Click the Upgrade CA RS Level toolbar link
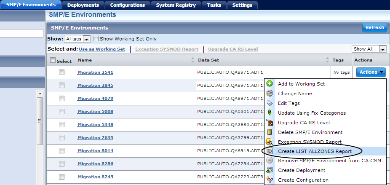This screenshot has width=390, height=185. pyautogui.click(x=233, y=49)
